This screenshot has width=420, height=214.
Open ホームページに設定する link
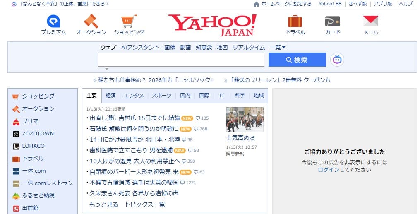click(286, 4)
